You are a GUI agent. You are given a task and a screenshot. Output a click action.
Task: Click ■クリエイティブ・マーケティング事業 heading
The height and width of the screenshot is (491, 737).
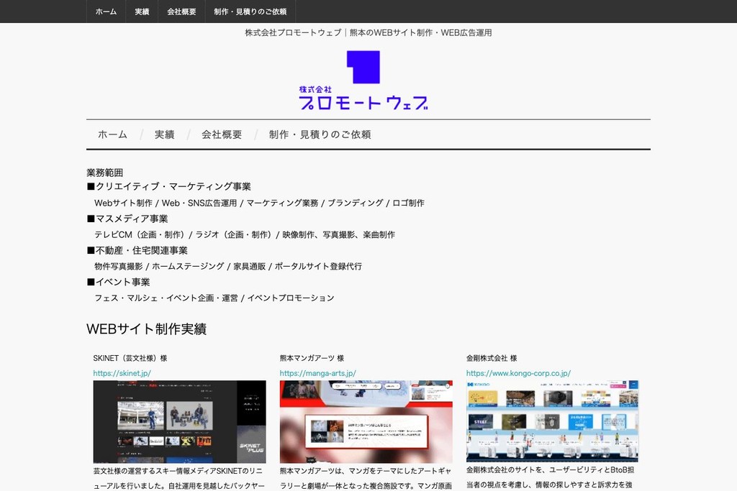[x=168, y=186]
